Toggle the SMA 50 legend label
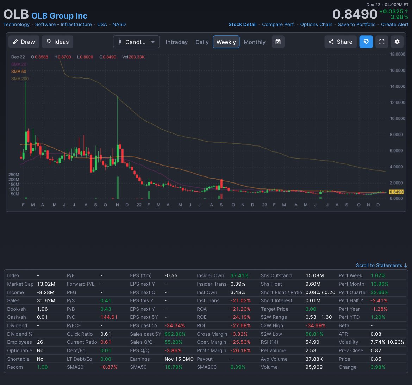412x385 pixels. pos(19,72)
